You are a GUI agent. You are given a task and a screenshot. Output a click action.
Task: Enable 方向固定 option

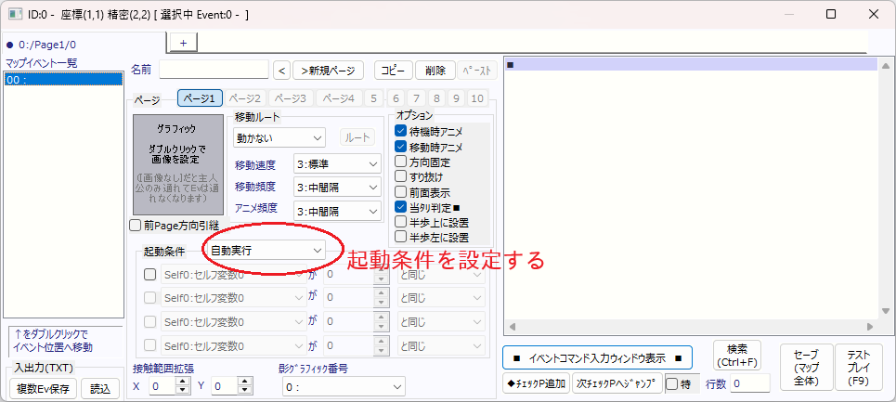coord(400,162)
